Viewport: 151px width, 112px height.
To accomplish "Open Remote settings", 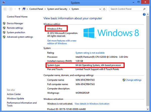I will 15,28.
